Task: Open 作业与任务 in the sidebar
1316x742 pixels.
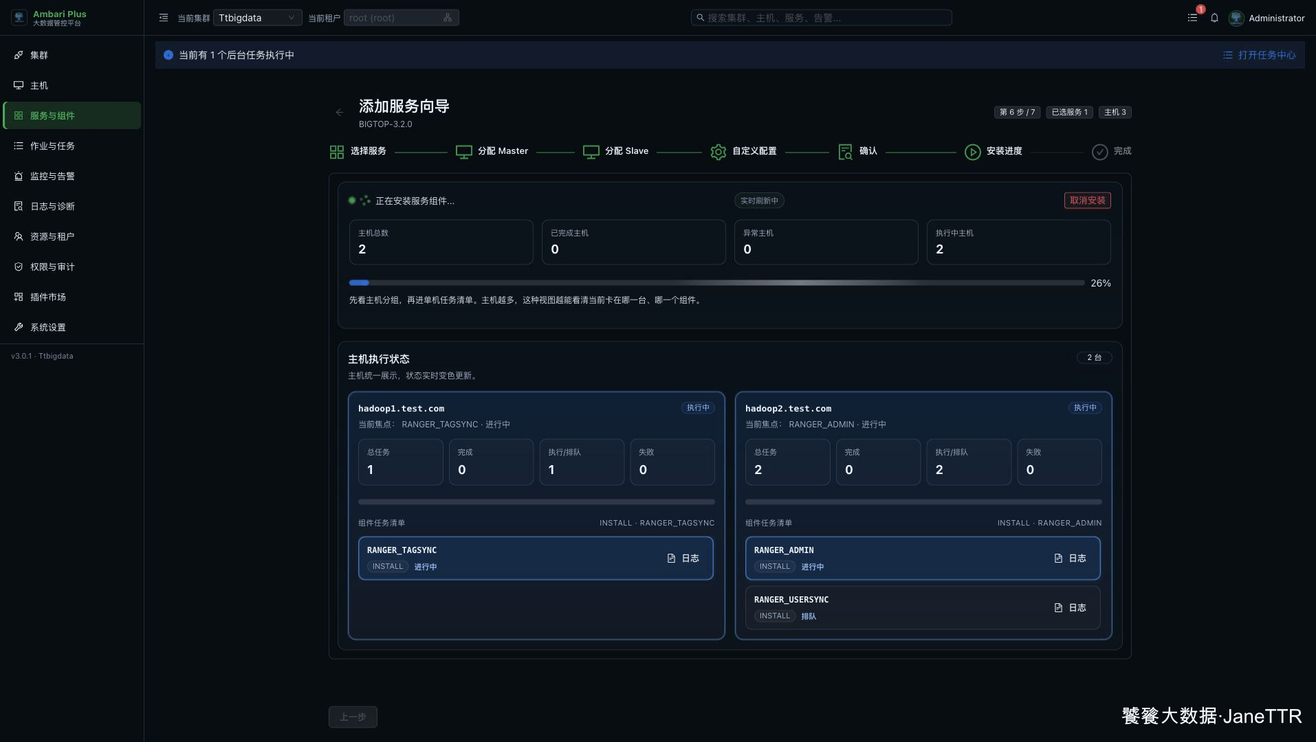Action: 72,146
